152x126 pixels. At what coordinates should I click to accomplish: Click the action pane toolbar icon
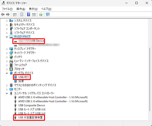34,15
